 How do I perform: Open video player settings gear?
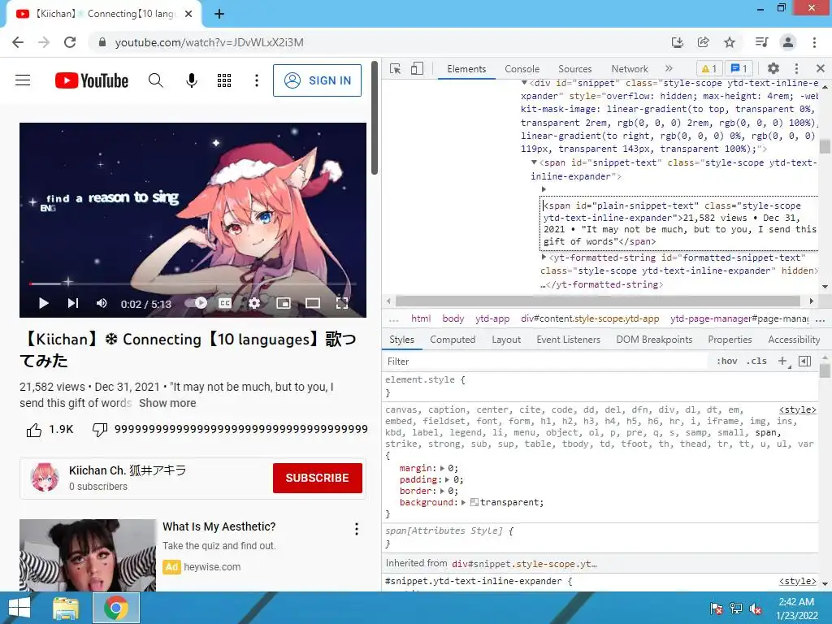click(x=254, y=303)
